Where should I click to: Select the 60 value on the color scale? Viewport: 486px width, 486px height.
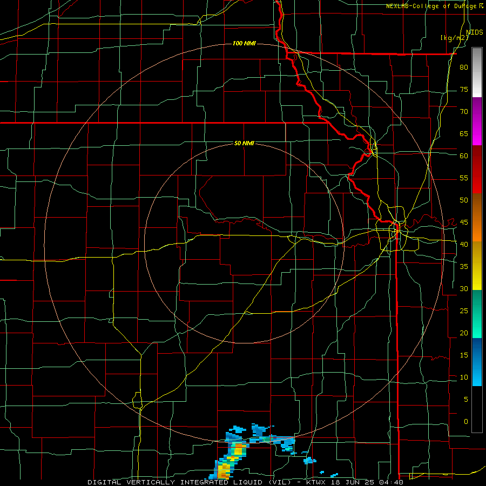464,156
